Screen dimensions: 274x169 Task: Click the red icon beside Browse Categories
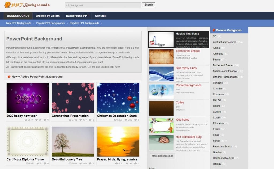214,30
